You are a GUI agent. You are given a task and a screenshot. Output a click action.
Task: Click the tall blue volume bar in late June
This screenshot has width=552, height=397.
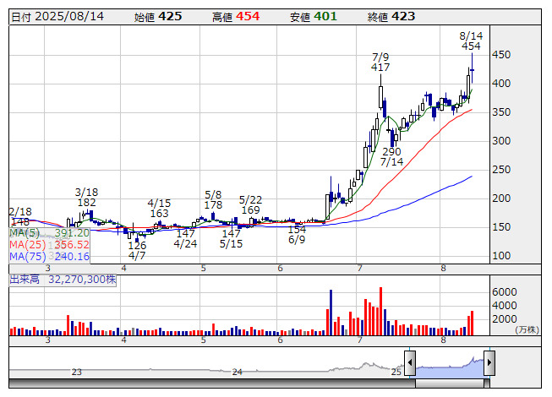[331, 313]
